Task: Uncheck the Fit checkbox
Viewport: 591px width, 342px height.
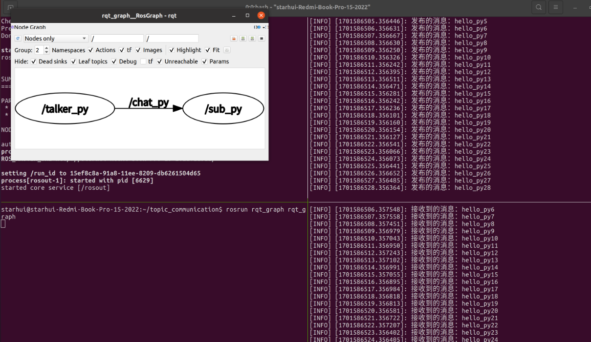Action: (208, 50)
